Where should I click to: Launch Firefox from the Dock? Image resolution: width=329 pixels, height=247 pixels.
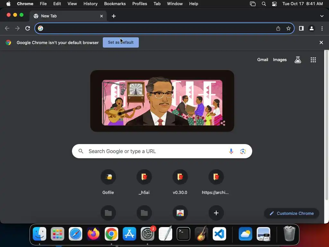[x=93, y=234]
